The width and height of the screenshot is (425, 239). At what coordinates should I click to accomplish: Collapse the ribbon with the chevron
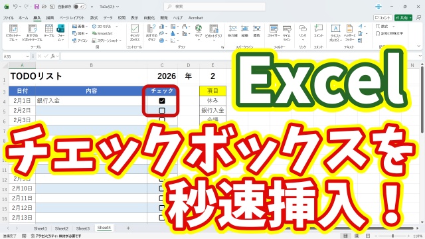[419, 46]
